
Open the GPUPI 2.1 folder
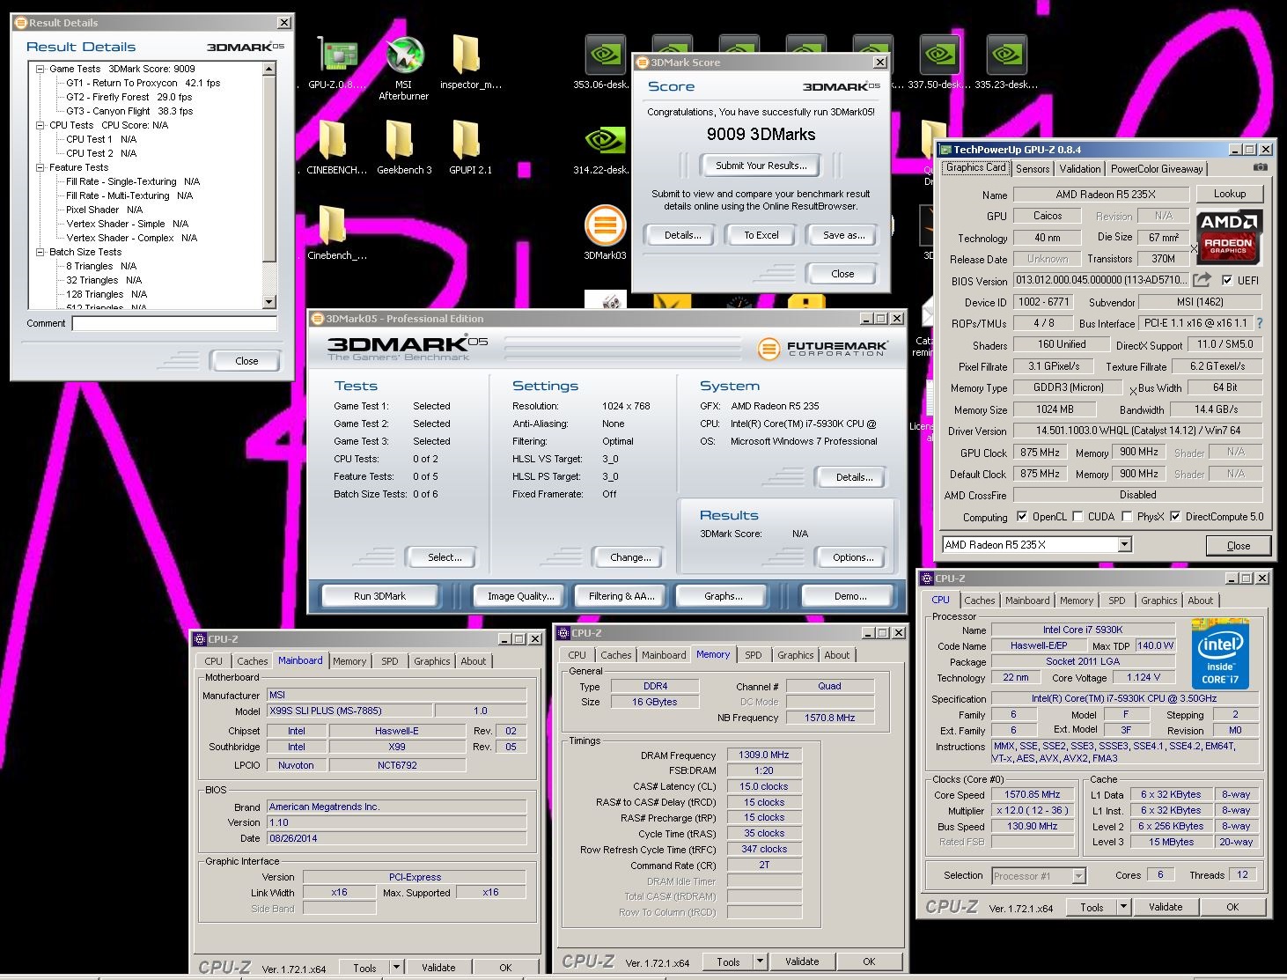(467, 141)
